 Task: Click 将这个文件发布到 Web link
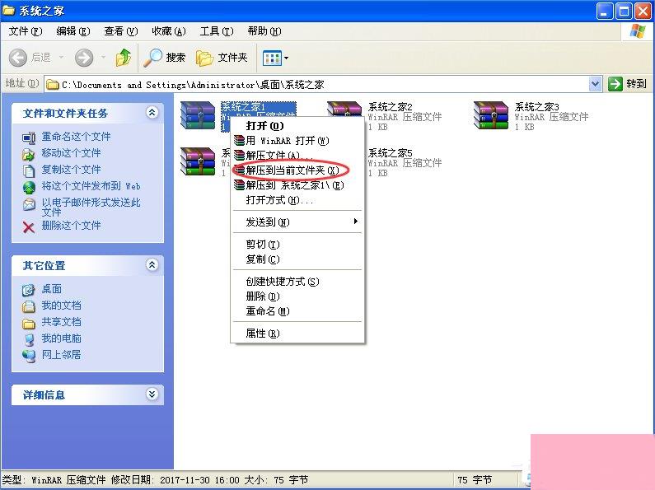[91, 186]
